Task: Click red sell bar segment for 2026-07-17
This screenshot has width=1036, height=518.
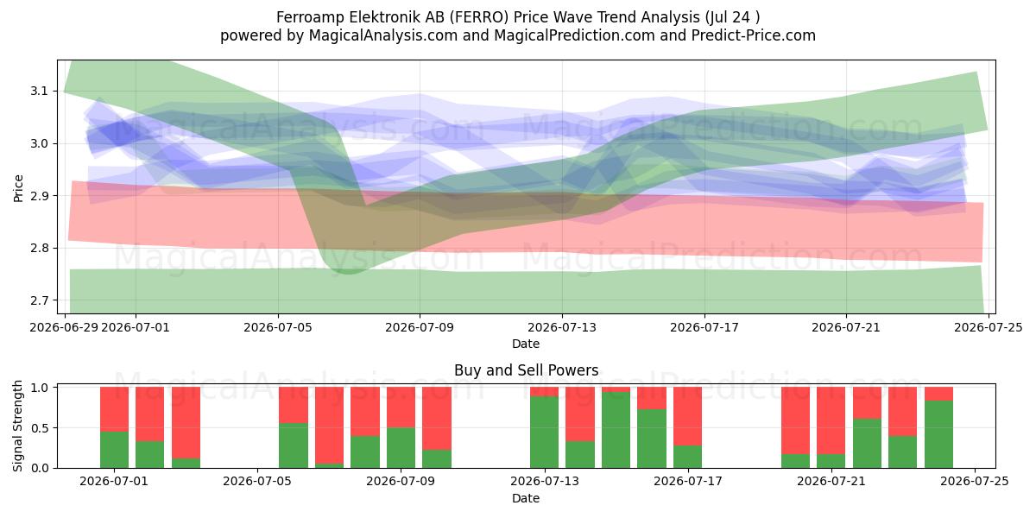Action: tap(688, 416)
